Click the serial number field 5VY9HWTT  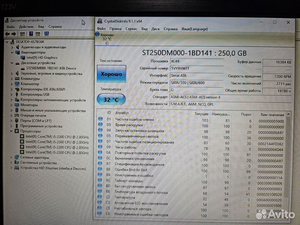[x=197, y=68]
